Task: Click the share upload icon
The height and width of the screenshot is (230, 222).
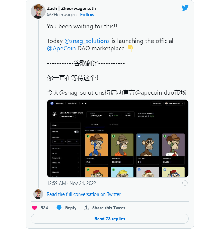Action: click(x=86, y=208)
